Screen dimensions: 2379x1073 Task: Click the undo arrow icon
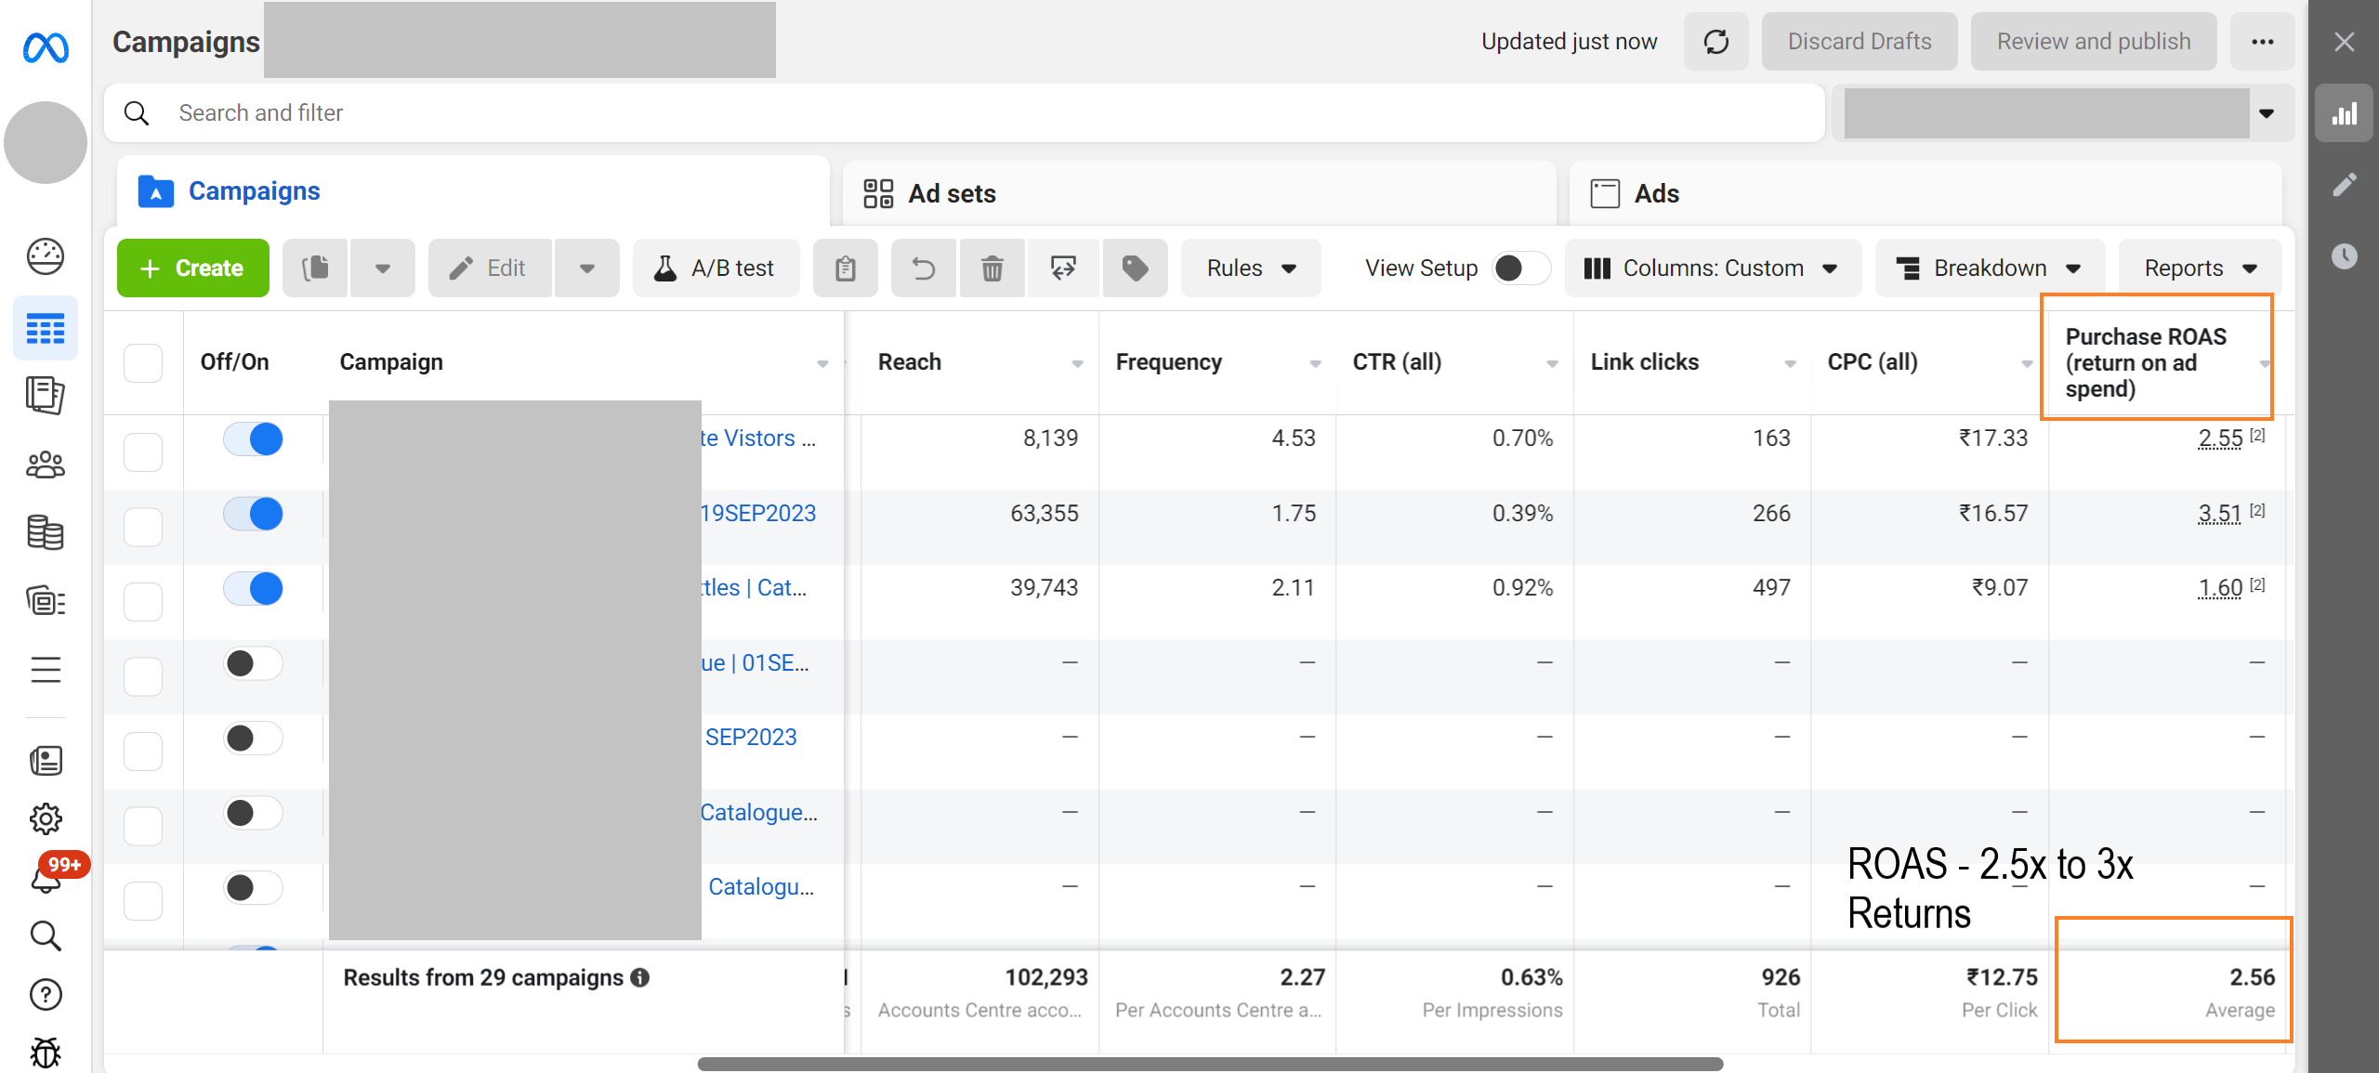(923, 268)
